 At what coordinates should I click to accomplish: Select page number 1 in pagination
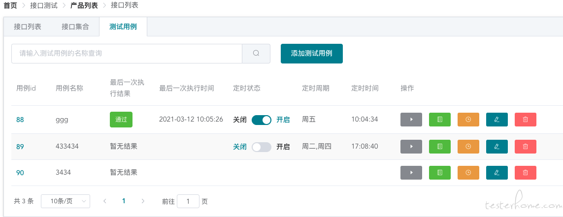(124, 201)
